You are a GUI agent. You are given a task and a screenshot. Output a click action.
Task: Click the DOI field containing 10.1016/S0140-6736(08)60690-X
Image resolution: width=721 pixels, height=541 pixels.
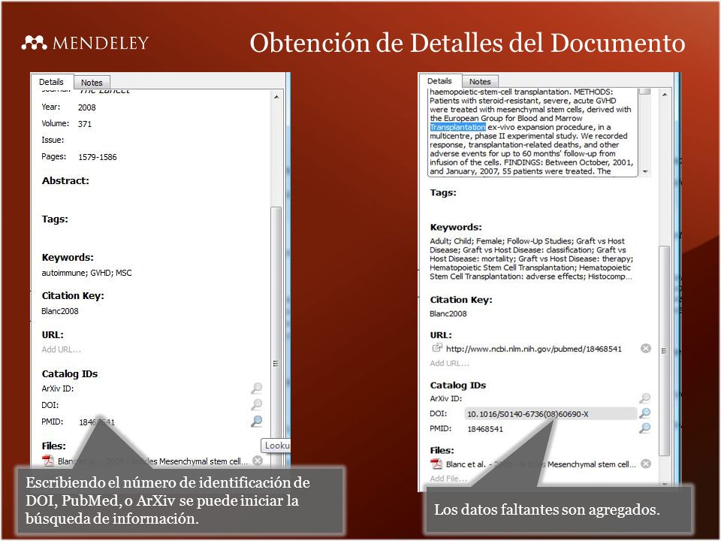[551, 414]
